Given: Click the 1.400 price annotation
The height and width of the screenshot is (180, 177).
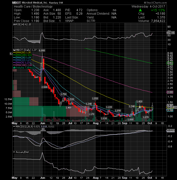Looking at the screenshot, I should 69,108.
